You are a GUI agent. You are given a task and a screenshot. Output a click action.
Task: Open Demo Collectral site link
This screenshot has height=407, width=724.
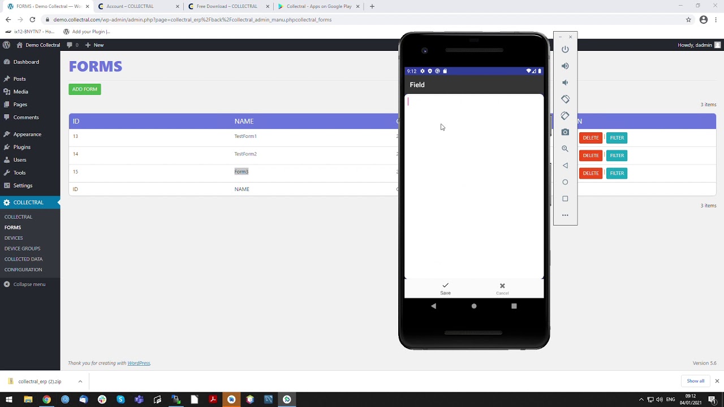(38, 45)
